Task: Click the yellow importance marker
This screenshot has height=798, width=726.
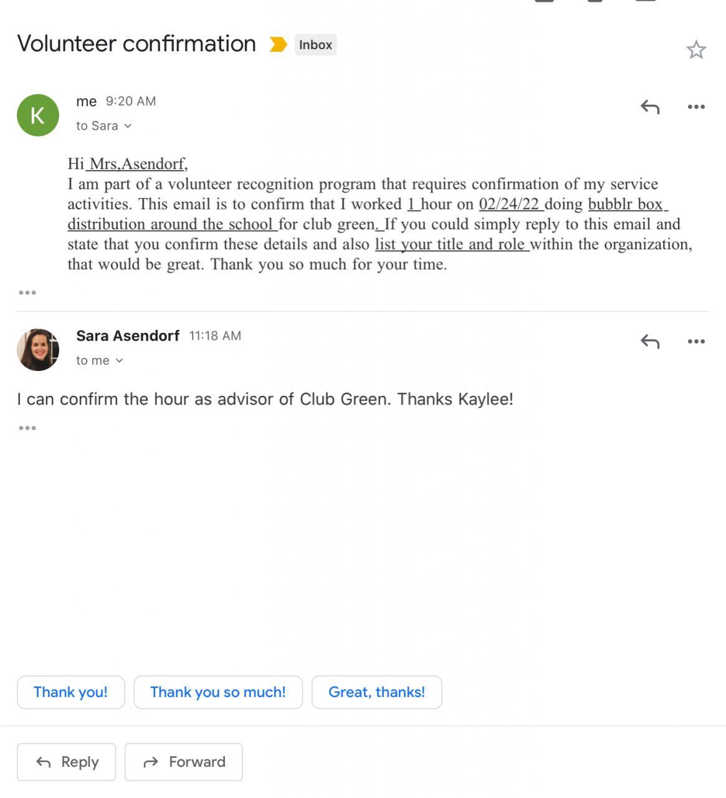Action: [x=278, y=45]
